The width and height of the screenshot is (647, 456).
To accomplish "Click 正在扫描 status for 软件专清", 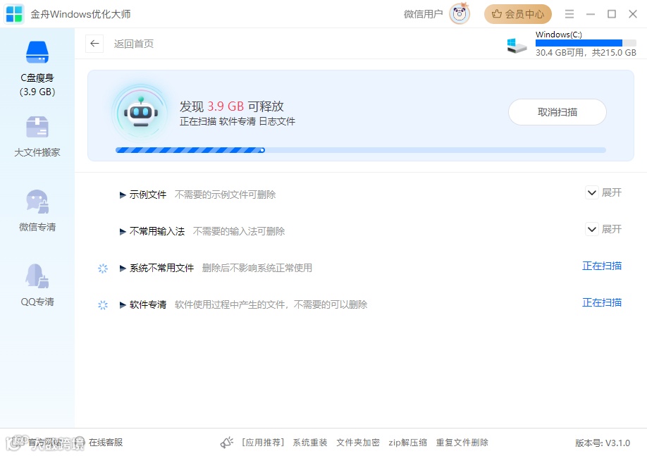I will pyautogui.click(x=602, y=303).
